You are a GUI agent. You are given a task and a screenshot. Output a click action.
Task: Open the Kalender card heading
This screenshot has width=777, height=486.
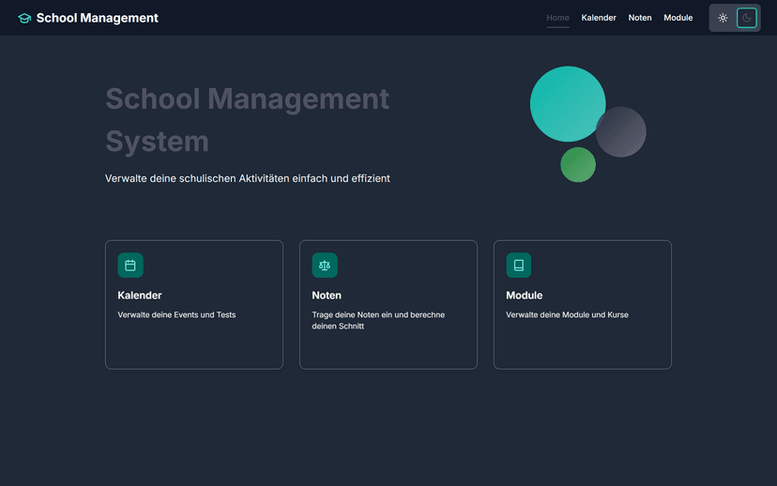coord(140,296)
